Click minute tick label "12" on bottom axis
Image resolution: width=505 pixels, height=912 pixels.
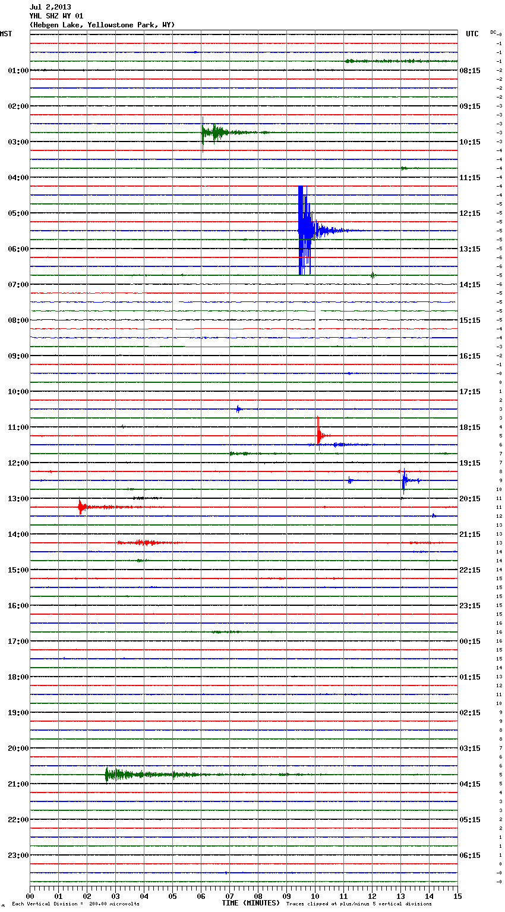[372, 896]
